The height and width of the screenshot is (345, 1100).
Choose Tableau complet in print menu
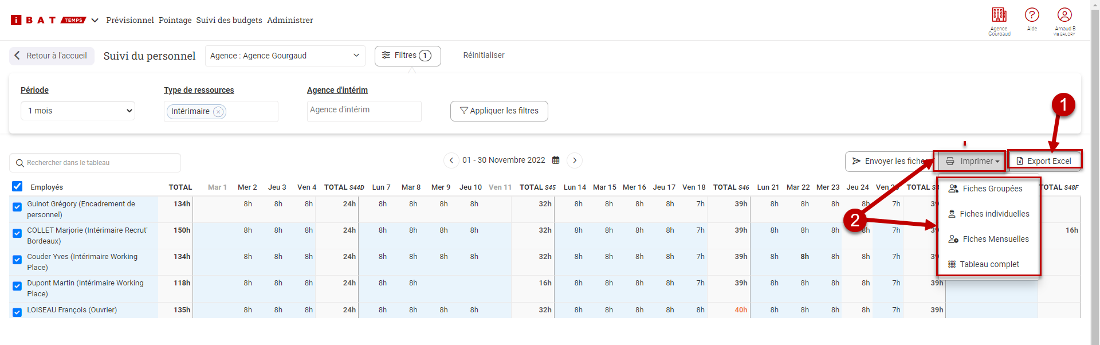click(x=989, y=264)
